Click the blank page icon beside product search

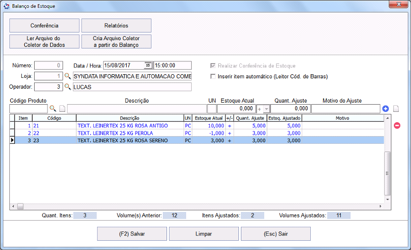click(62, 108)
